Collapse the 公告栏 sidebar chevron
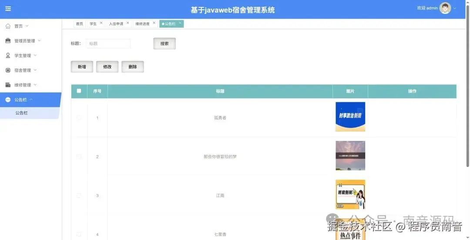The height and width of the screenshot is (240, 470). pos(31,100)
